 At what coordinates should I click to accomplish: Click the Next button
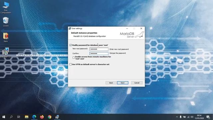click(x=123, y=83)
